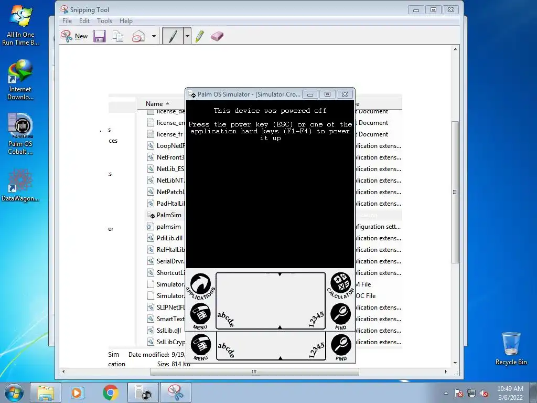This screenshot has height=403, width=537.
Task: Select the license_fr document row
Action: point(165,134)
